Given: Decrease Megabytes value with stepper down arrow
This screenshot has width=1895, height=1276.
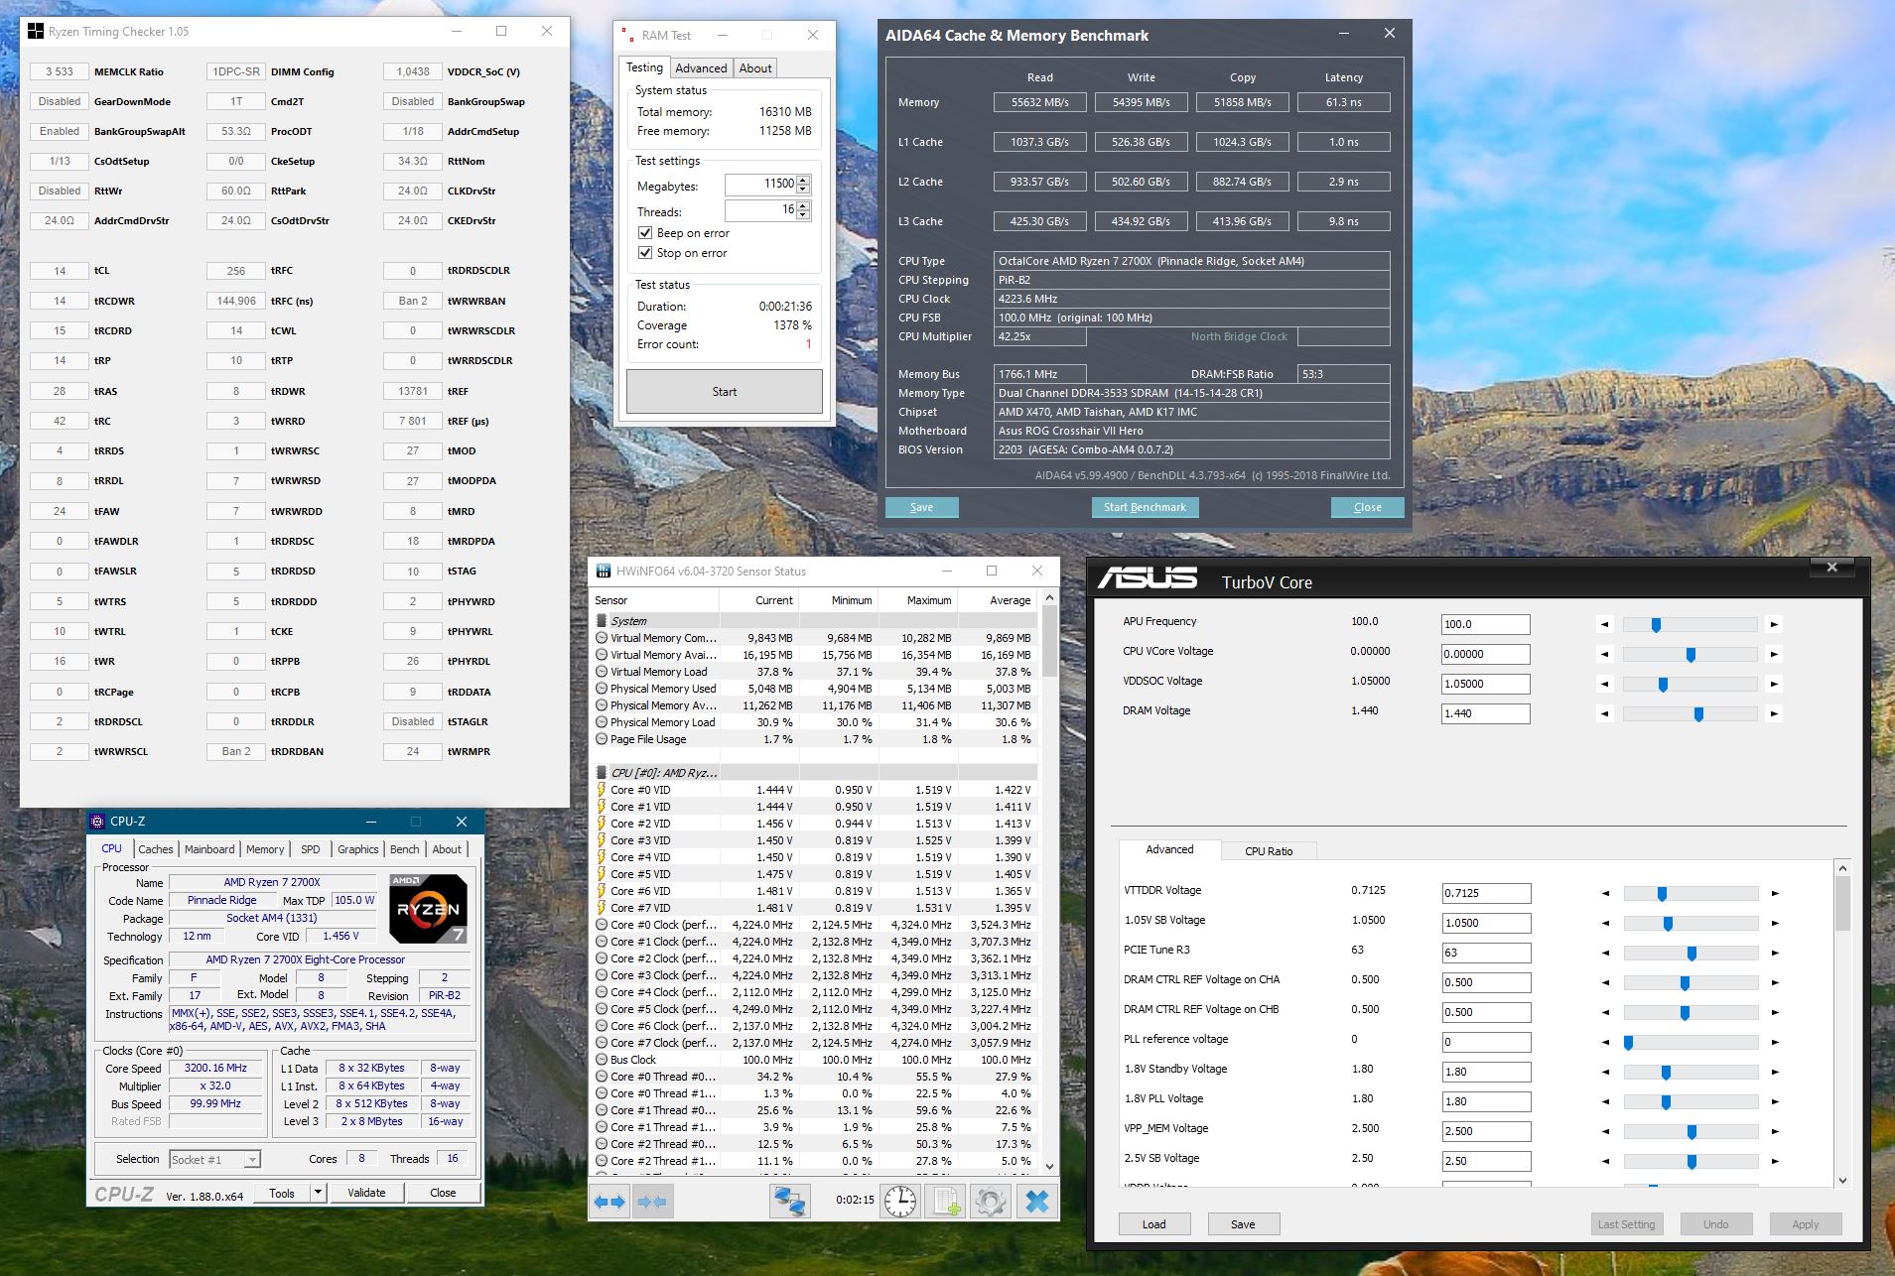Looking at the screenshot, I should [803, 190].
